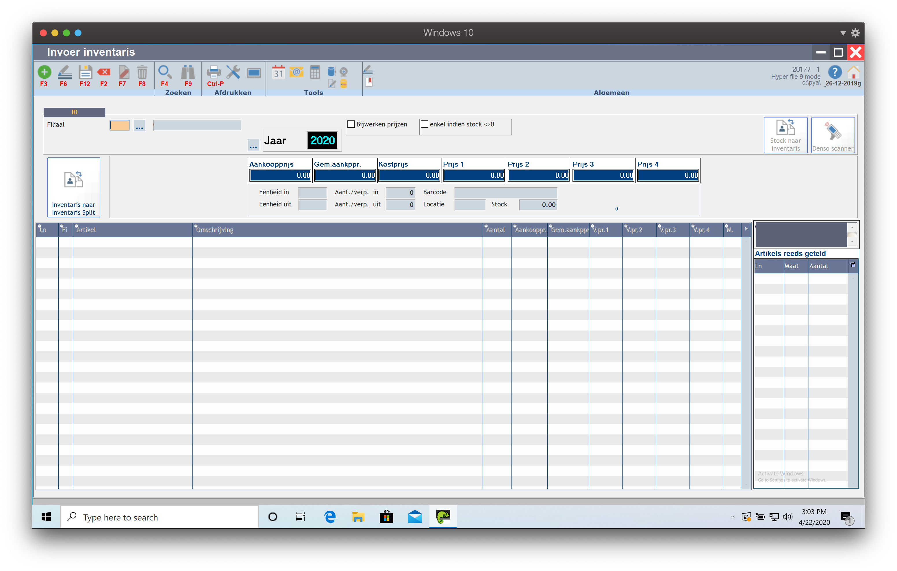Open search with the magnifier F4 icon

click(165, 72)
